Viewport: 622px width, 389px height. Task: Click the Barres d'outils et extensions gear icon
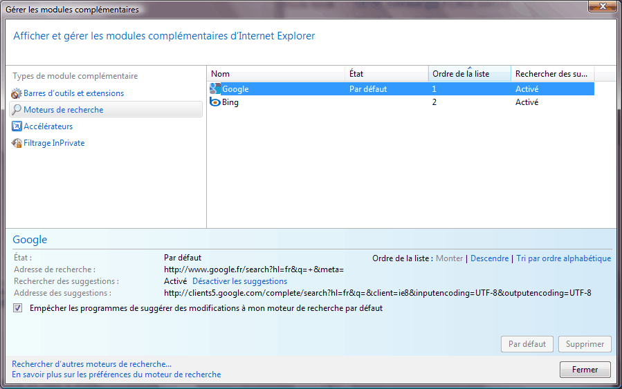point(17,93)
